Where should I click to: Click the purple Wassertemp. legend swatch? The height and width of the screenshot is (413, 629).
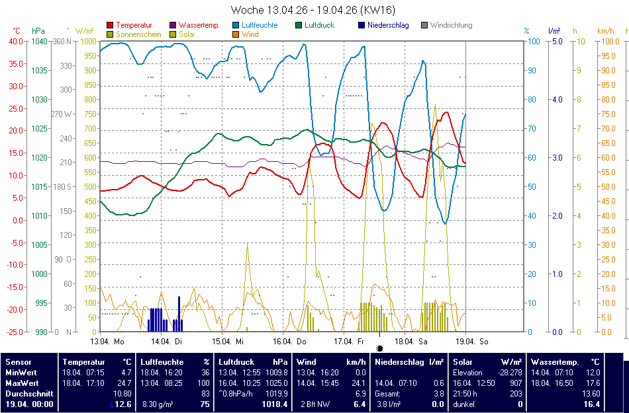[173, 26]
